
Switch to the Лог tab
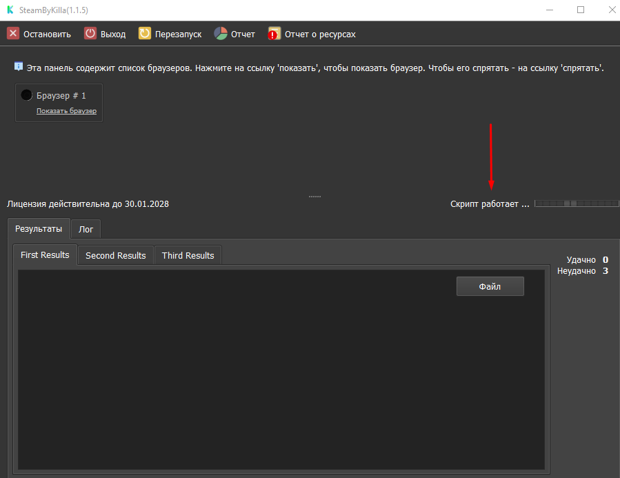(86, 229)
